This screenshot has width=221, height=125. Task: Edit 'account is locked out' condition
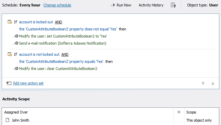(36, 22)
